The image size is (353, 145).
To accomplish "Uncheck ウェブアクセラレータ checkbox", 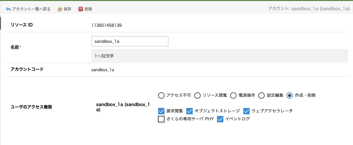I will click(247, 111).
